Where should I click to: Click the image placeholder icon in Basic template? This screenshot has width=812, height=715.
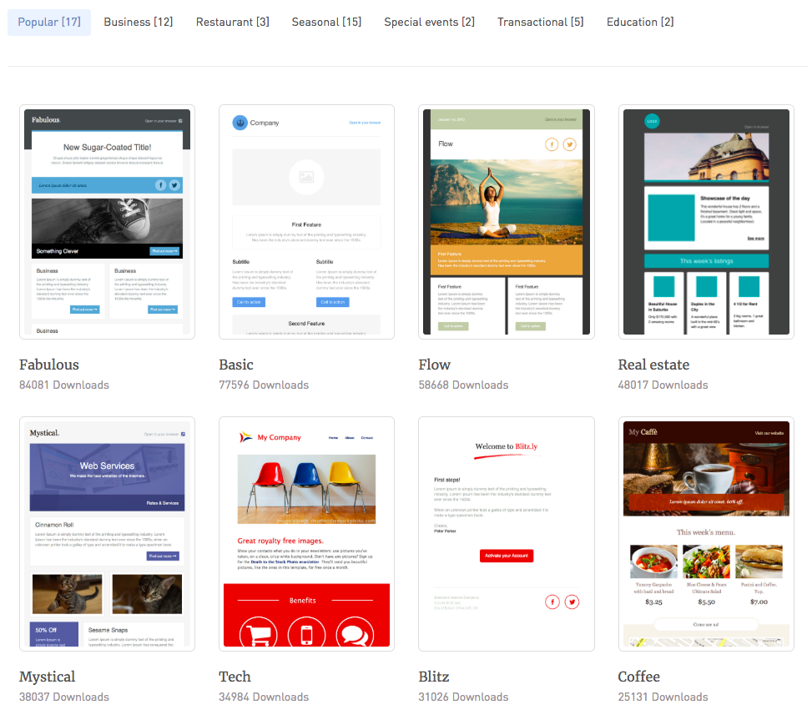(307, 177)
